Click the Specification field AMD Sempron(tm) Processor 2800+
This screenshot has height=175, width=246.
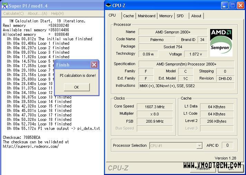pyautogui.click(x=186, y=64)
